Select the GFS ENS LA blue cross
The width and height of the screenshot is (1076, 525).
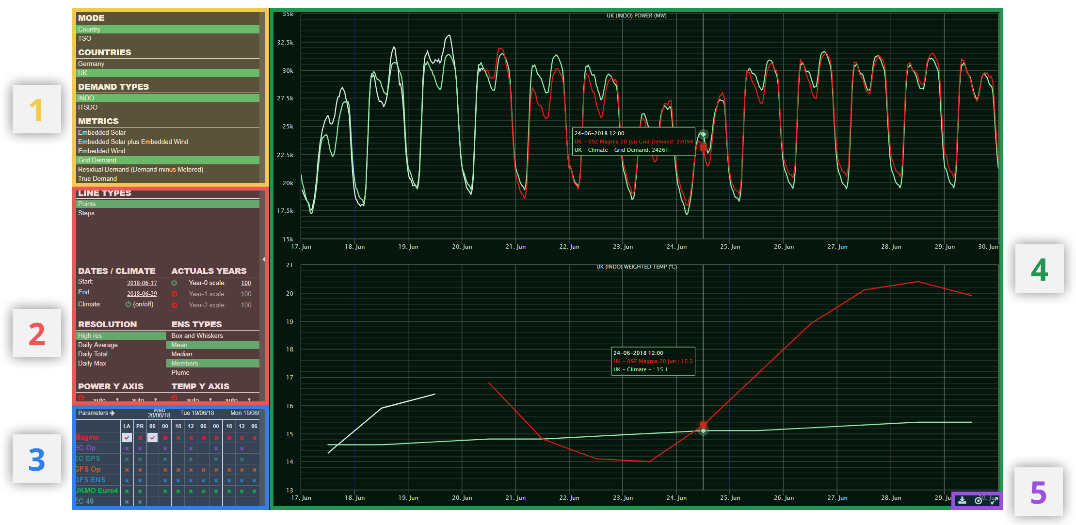pyautogui.click(x=127, y=480)
